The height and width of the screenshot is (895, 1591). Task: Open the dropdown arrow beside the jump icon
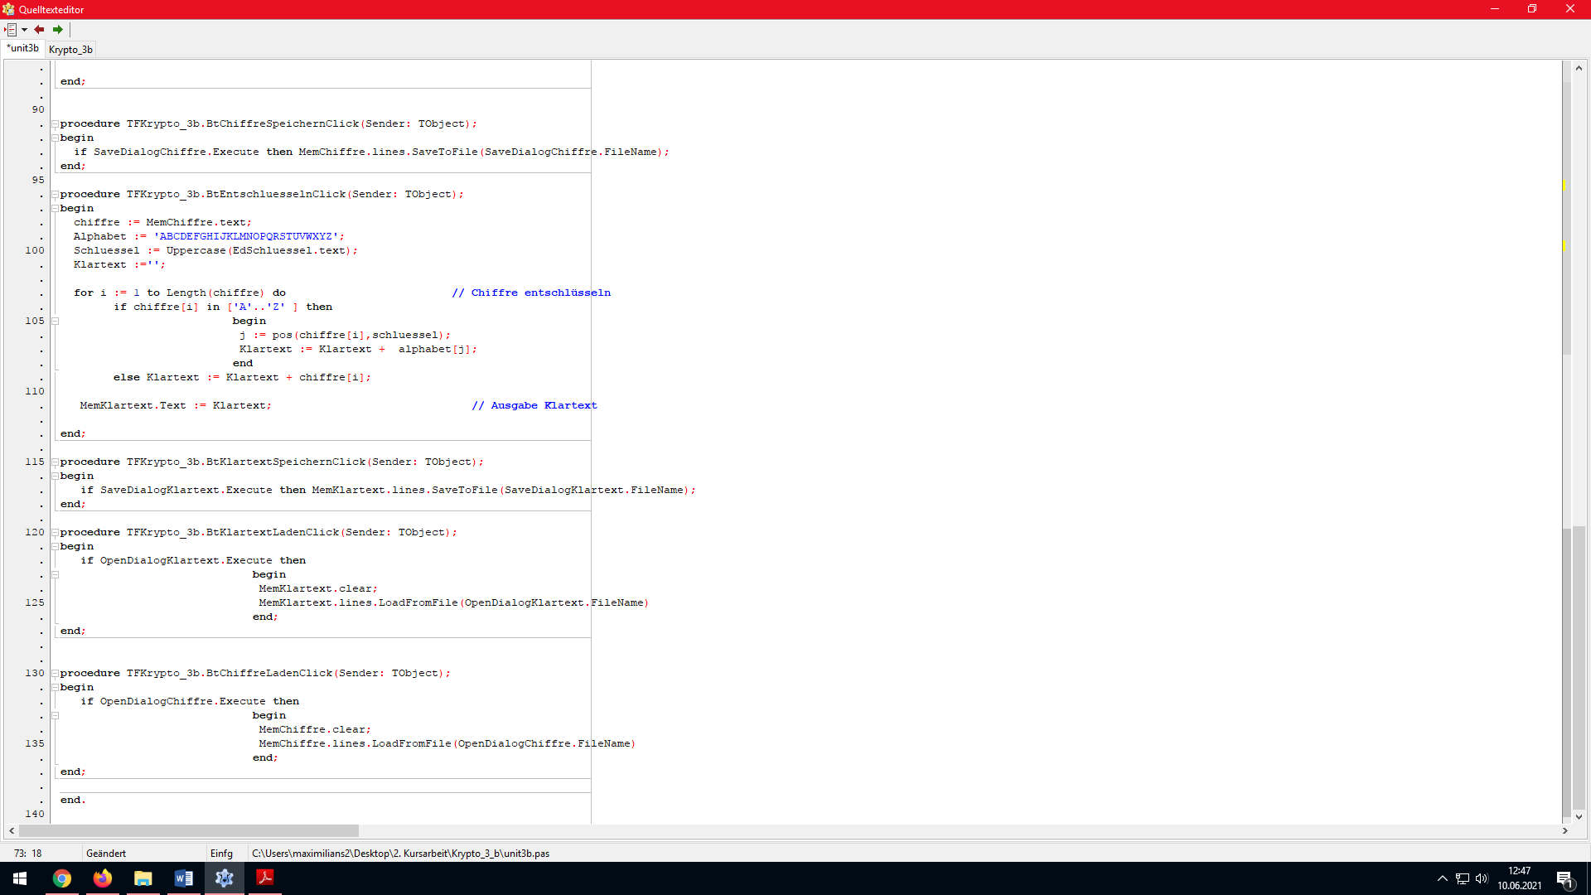pyautogui.click(x=24, y=30)
